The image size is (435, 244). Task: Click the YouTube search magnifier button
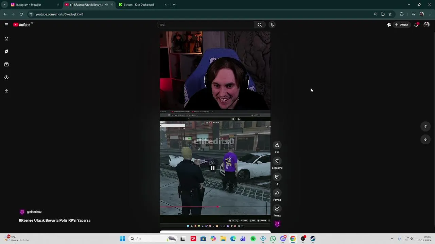260,25
